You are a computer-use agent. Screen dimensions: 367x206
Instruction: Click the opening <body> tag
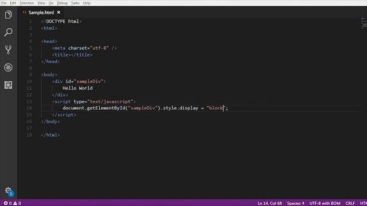(x=49, y=75)
